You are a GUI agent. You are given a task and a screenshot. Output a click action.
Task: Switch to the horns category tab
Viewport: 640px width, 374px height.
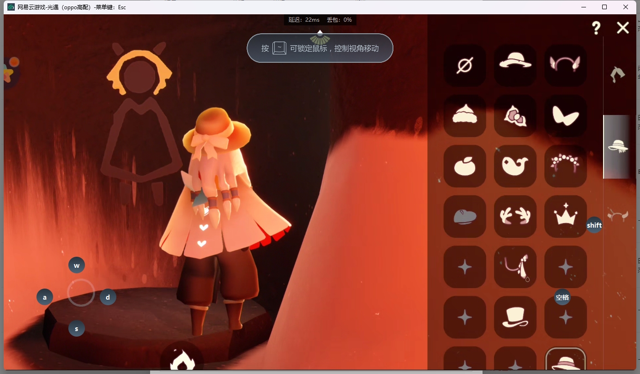[x=618, y=215]
